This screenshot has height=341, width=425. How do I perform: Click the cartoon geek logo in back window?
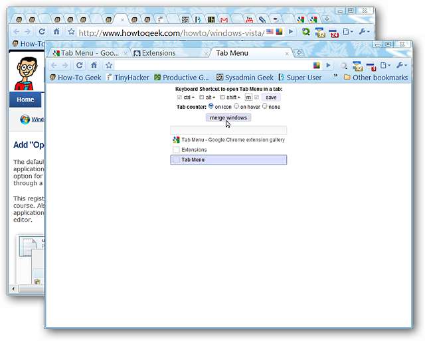pyautogui.click(x=25, y=74)
